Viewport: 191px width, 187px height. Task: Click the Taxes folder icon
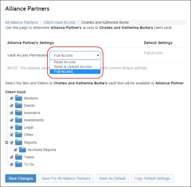(19, 157)
